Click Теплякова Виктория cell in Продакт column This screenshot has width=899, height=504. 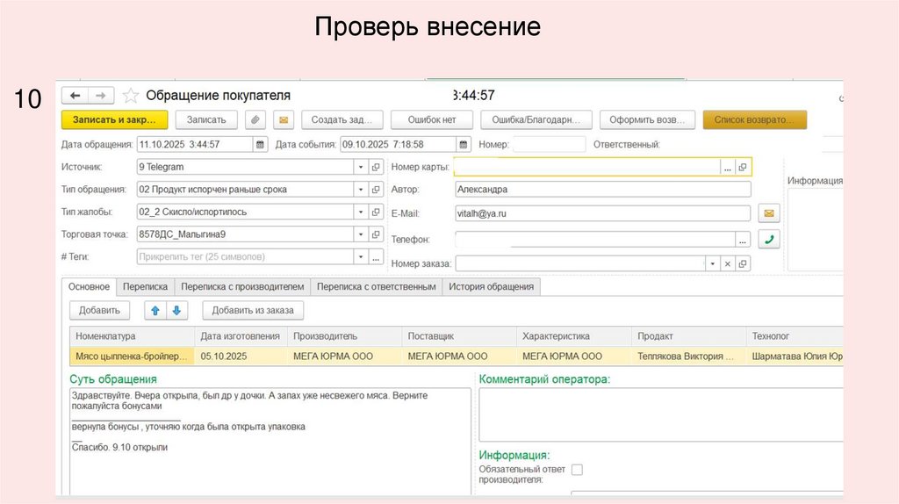click(x=688, y=356)
